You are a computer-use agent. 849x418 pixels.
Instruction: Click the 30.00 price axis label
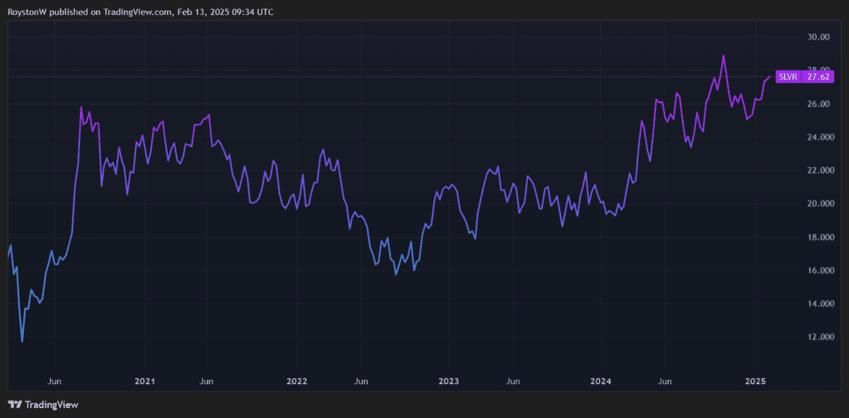(x=818, y=37)
